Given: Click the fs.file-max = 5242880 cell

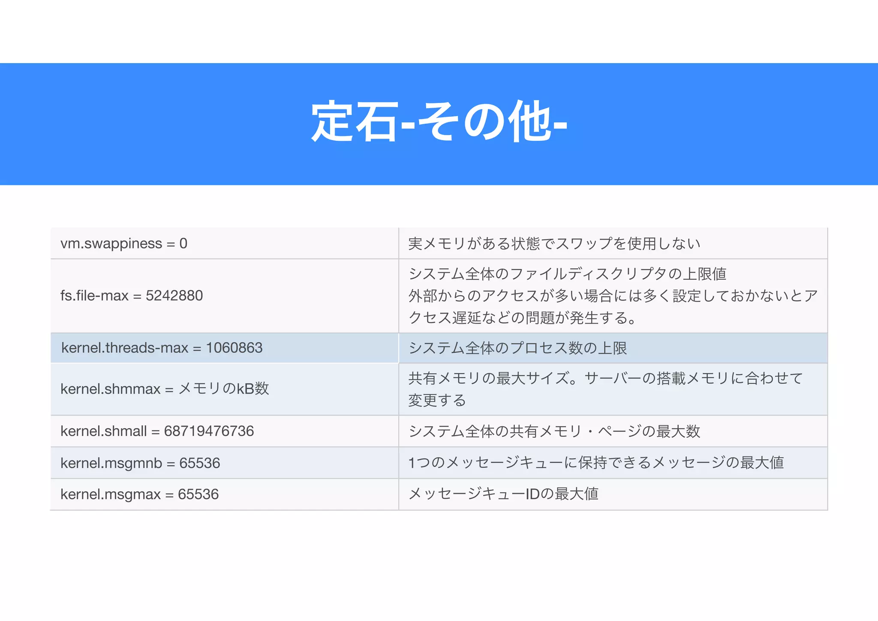Looking at the screenshot, I should 132,296.
